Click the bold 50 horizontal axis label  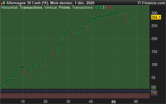click(114, 102)
